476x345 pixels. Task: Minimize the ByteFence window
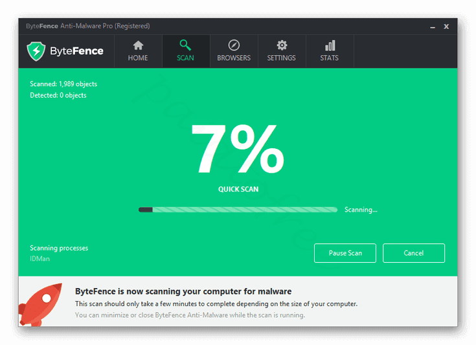(x=433, y=27)
